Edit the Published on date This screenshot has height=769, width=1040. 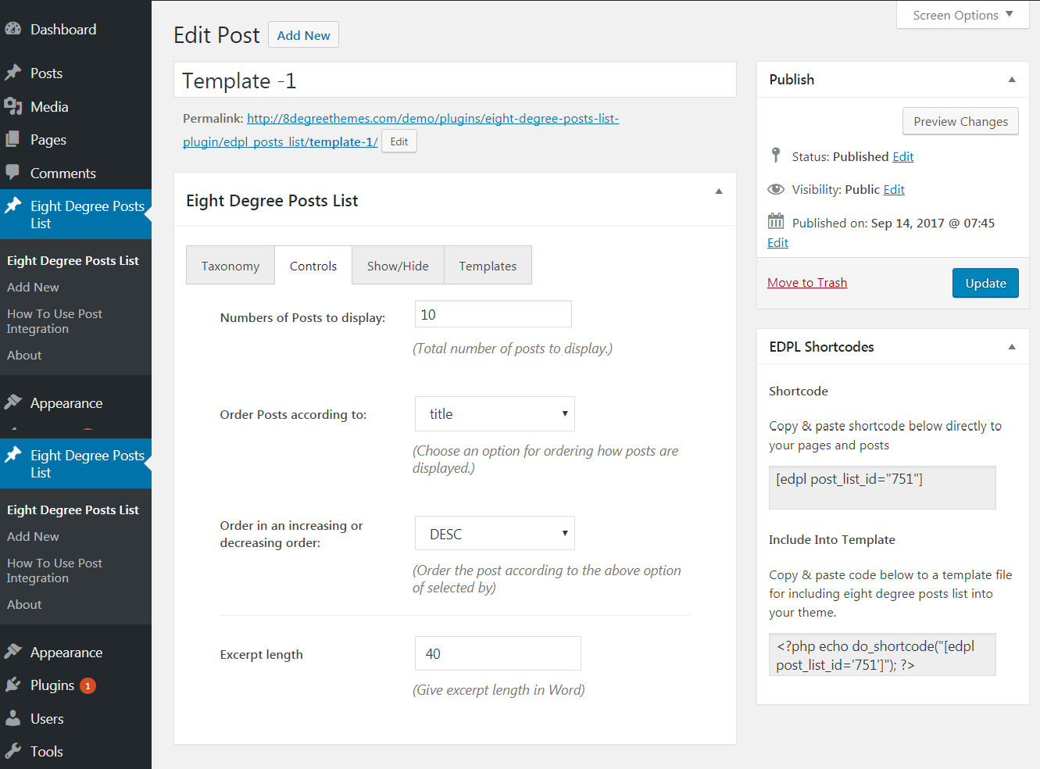click(777, 242)
